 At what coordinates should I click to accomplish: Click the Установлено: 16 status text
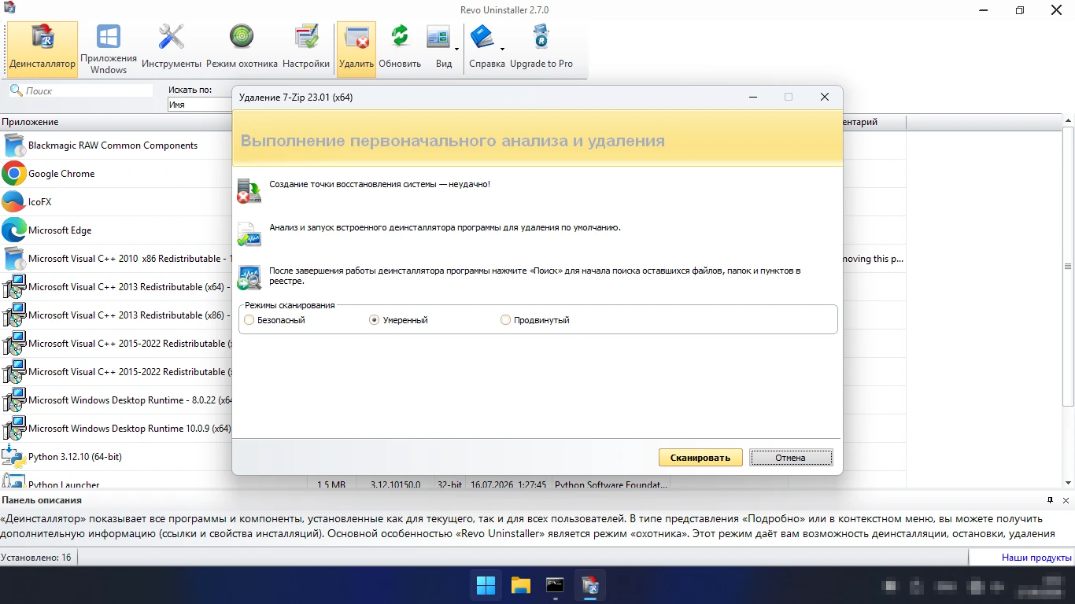tap(36, 558)
